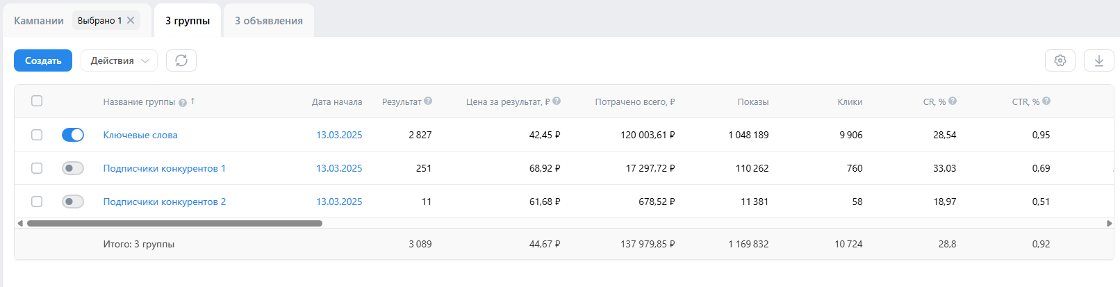Select the Ключевые слова row checkbox

coord(37,135)
